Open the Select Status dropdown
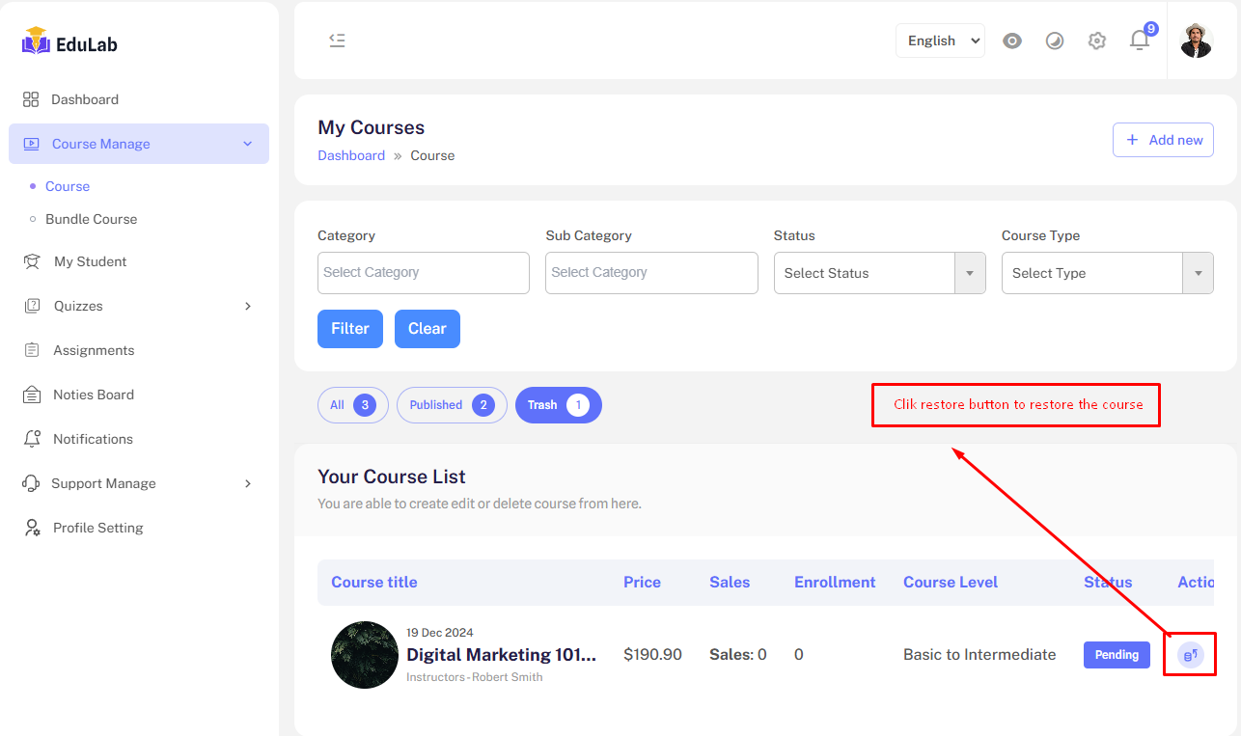1241x736 pixels. click(x=879, y=273)
